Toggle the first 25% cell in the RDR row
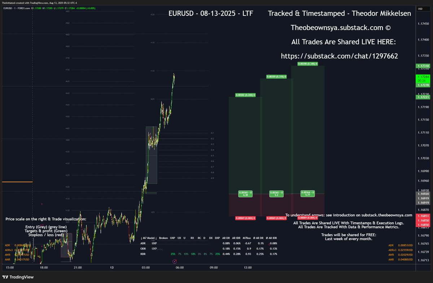Image resolution: width=433 pixels, height=283 pixels. 173,254
